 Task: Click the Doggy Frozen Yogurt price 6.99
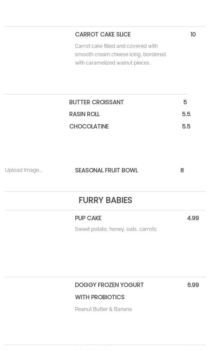(x=193, y=285)
